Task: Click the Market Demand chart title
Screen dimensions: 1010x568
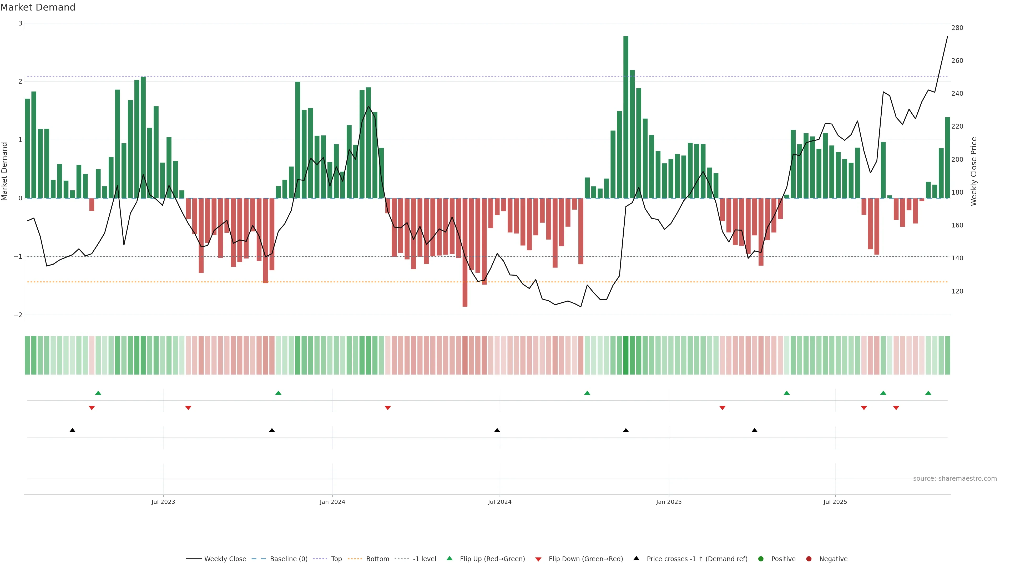Action: click(x=38, y=7)
